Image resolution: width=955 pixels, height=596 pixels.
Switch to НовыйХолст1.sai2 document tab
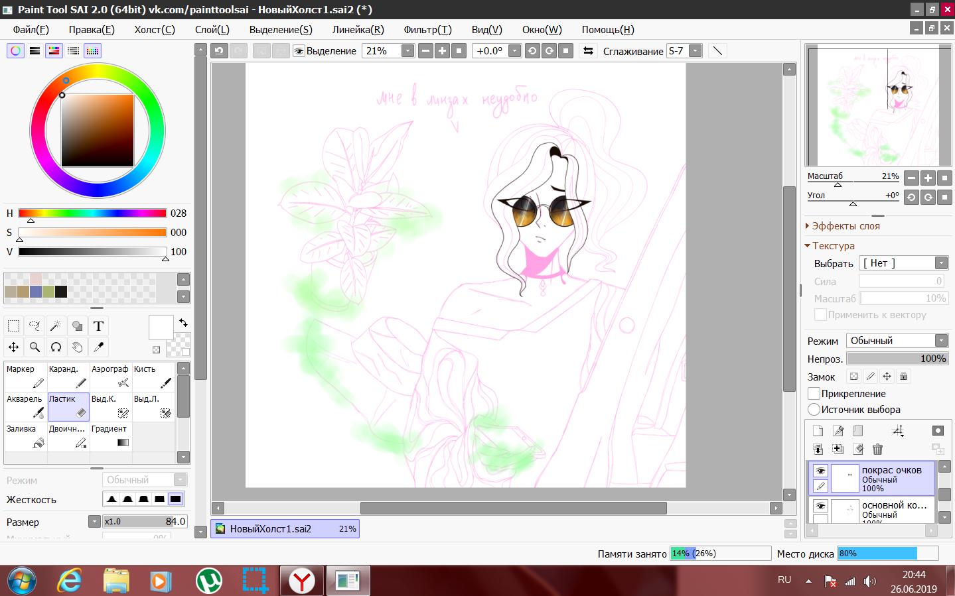285,529
